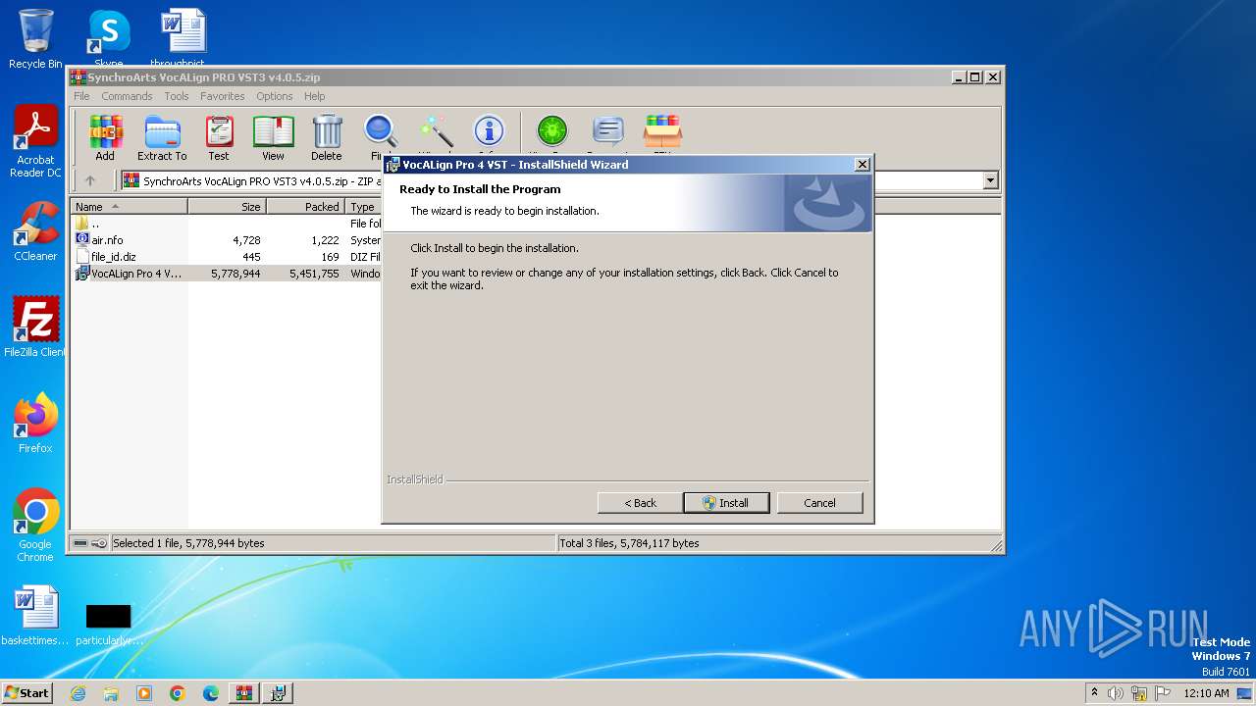Select the air.nfo file row
The image size is (1256, 706).
click(x=228, y=240)
